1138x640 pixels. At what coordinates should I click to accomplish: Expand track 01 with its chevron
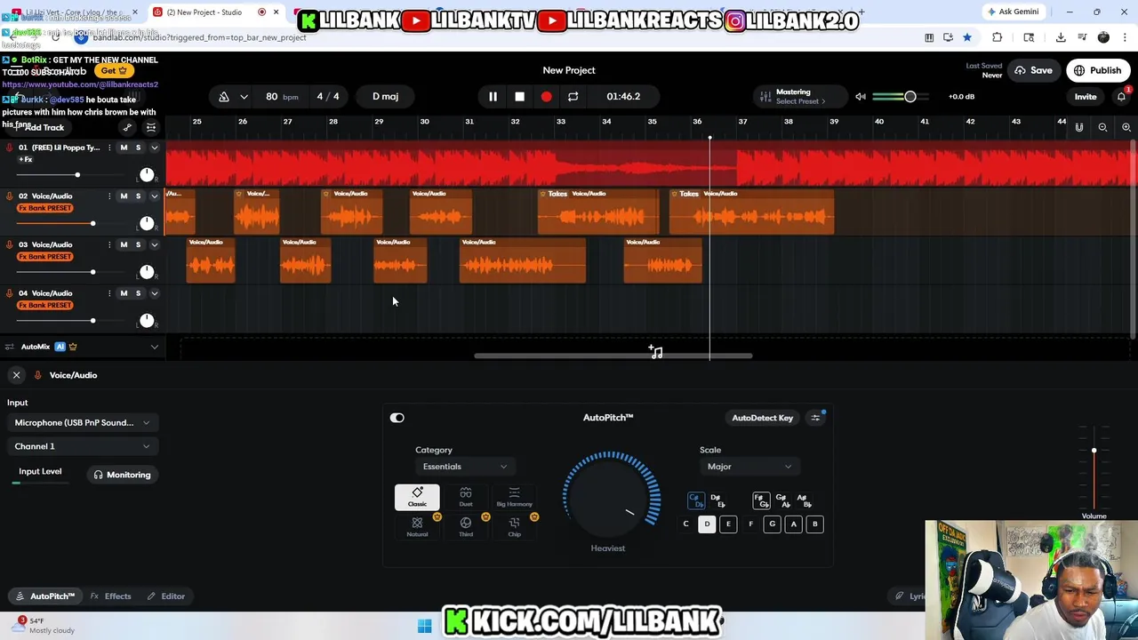pos(154,148)
